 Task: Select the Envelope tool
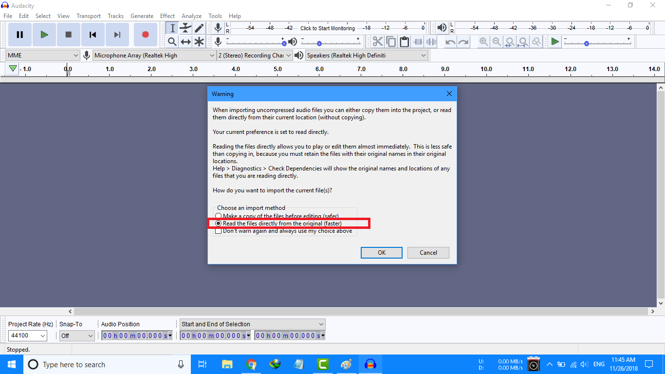[185, 28]
